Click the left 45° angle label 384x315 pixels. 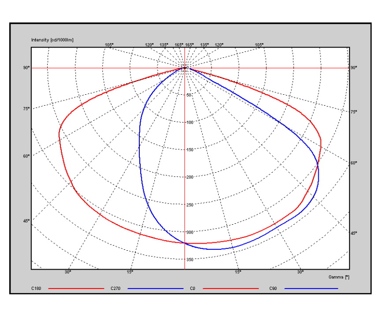26,221
